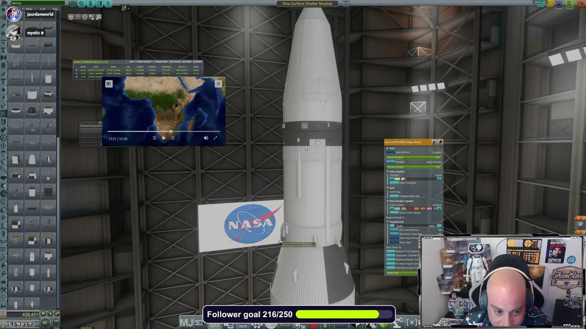This screenshot has height=329, width=586.
Task: Pin the Sarnus-SIV-SRM part action window
Action: [x=440, y=142]
